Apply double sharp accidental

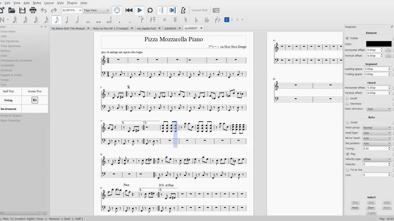(165, 20)
